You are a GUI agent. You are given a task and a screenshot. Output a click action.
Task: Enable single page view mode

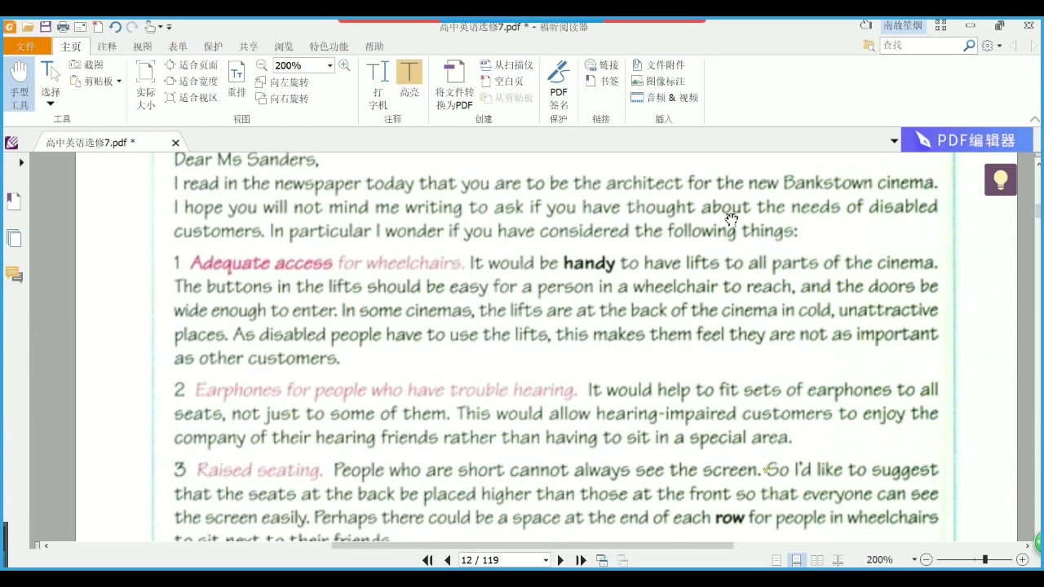[776, 560]
